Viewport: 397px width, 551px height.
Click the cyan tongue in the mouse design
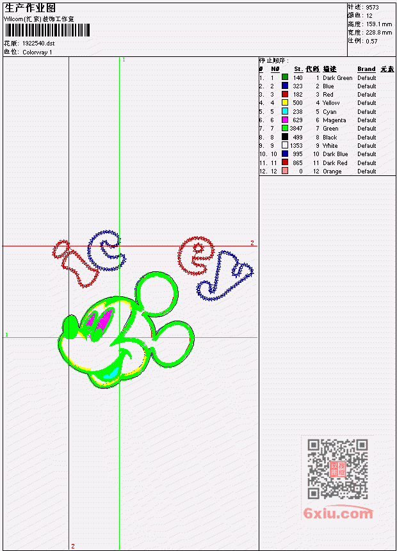(x=111, y=372)
